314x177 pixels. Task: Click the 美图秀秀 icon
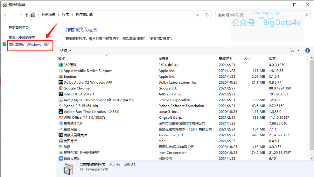(61, 141)
